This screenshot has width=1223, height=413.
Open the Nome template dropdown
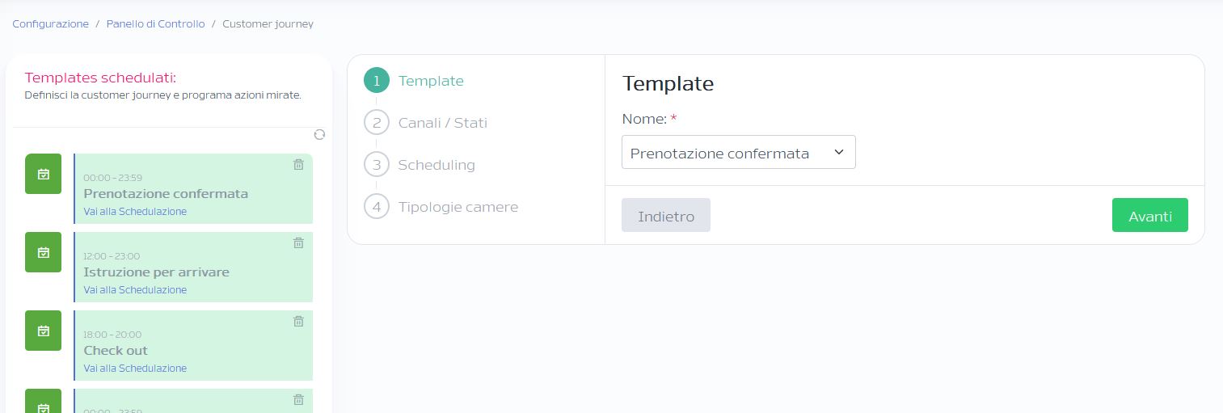tap(738, 153)
